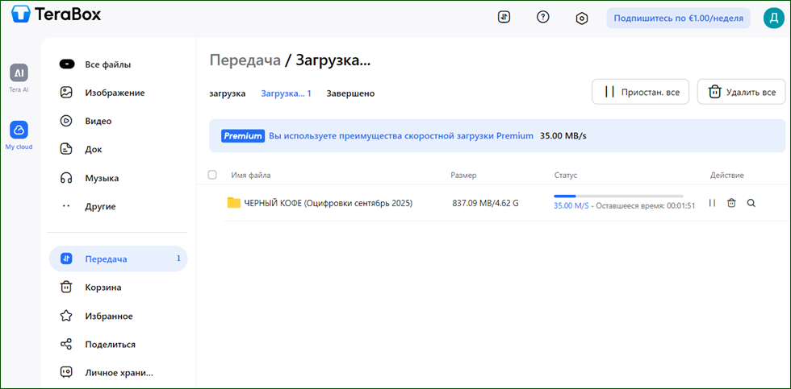Click 35.00 MB/s in Premium banner

(563, 136)
